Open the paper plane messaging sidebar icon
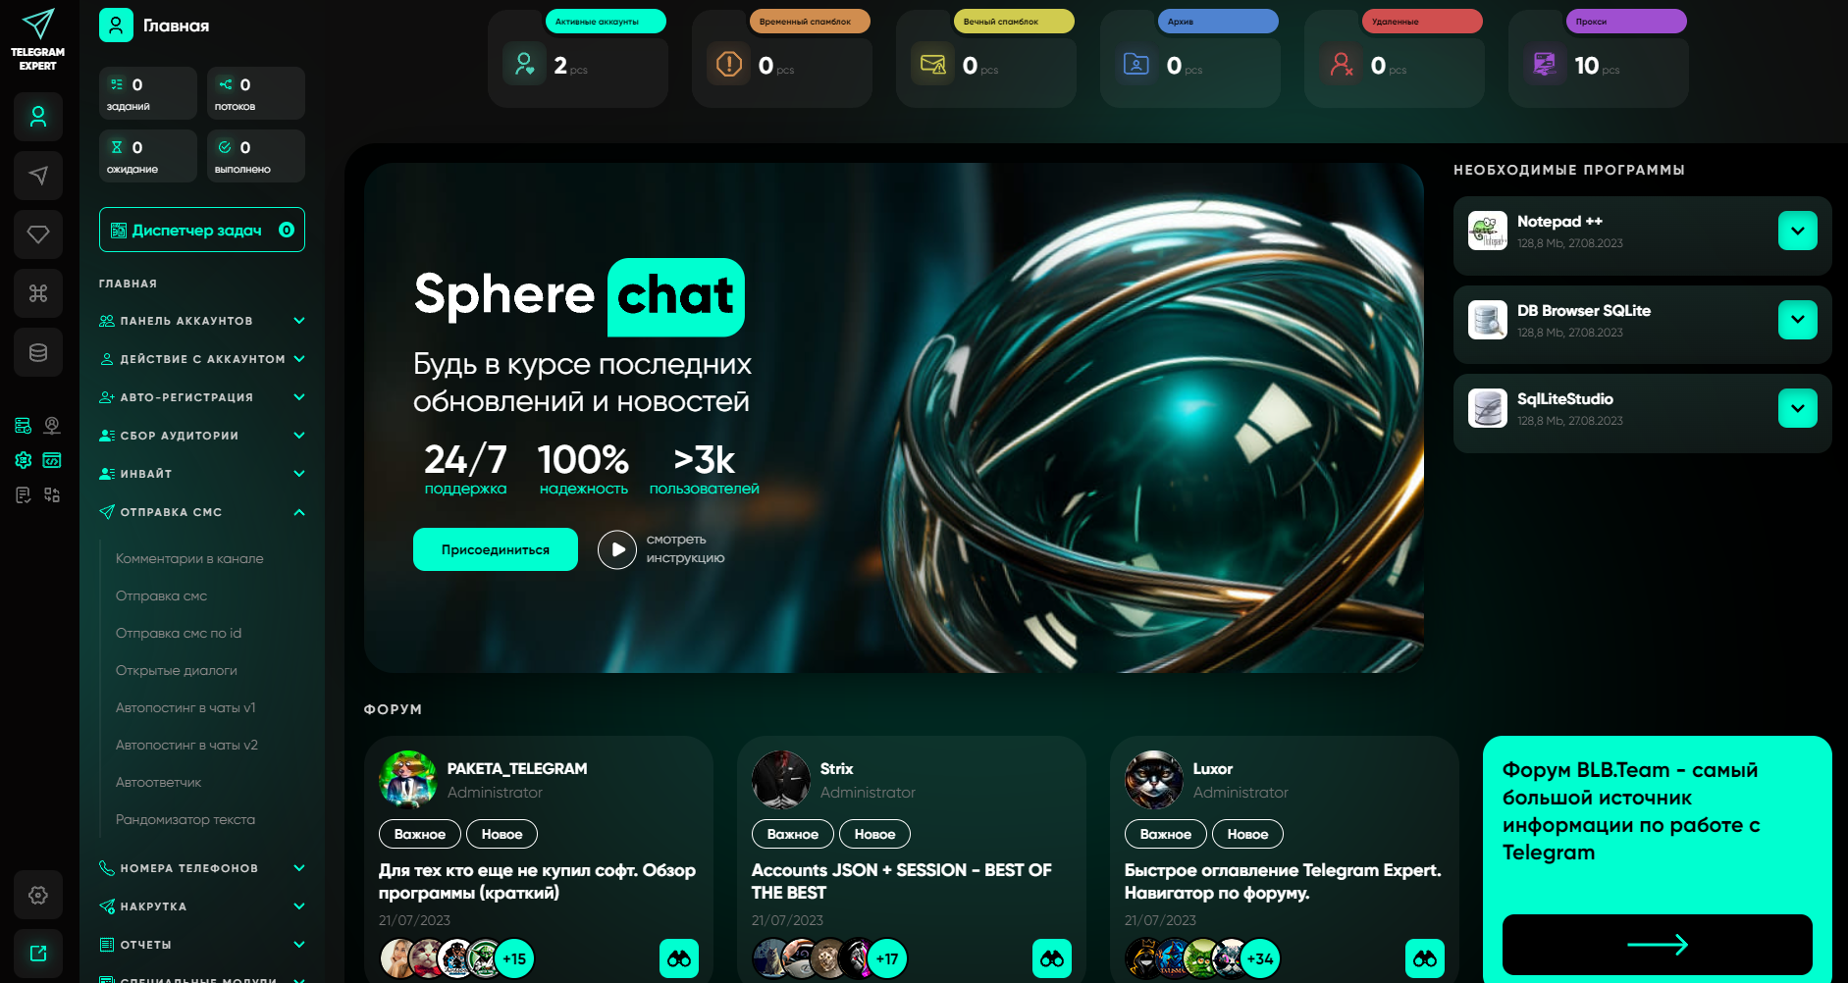Screen dimensions: 1848x983 [38, 176]
